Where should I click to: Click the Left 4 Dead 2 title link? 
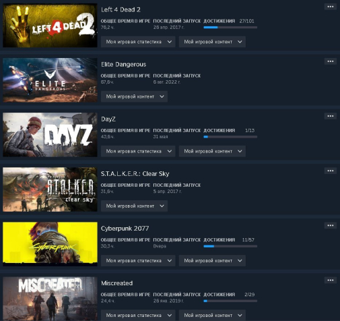point(121,9)
